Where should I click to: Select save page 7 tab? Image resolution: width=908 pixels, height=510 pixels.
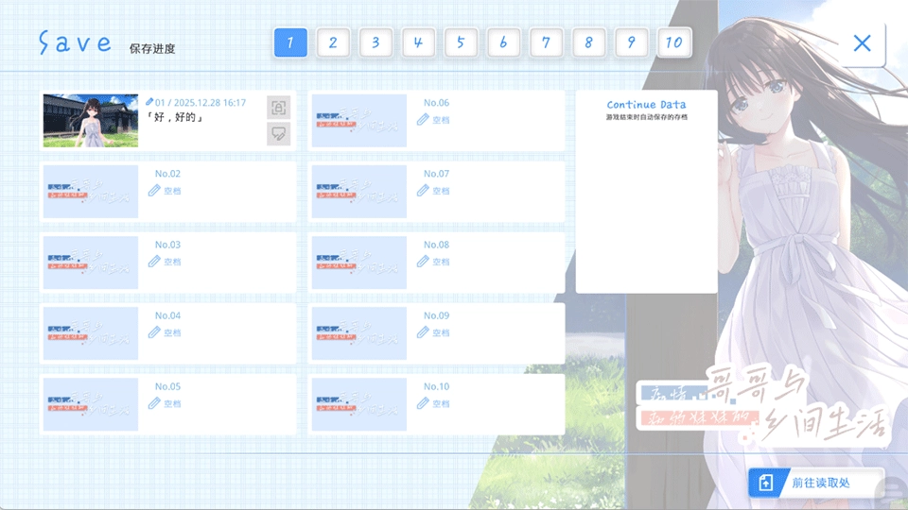click(x=546, y=42)
